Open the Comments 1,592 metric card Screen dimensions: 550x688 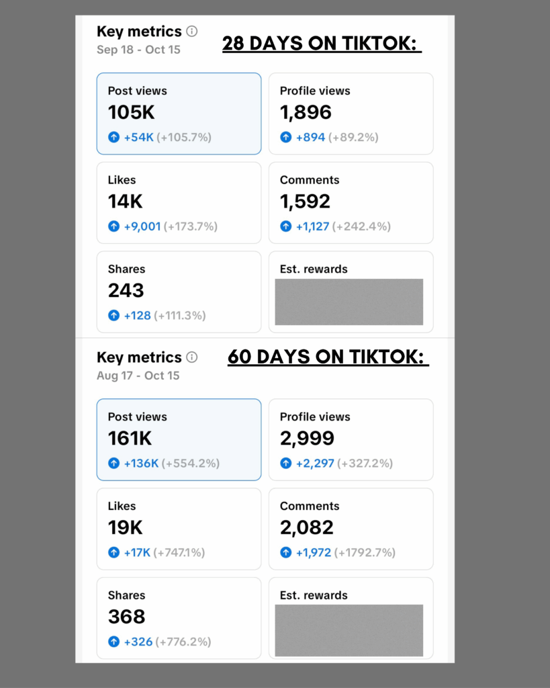351,203
